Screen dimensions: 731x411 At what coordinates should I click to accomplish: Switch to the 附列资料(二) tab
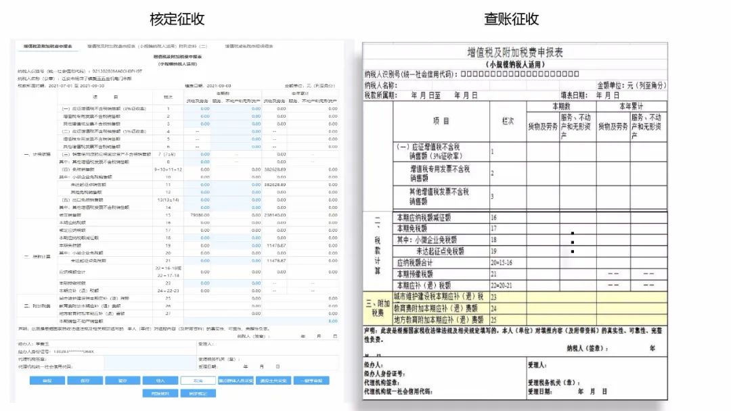tap(148, 46)
